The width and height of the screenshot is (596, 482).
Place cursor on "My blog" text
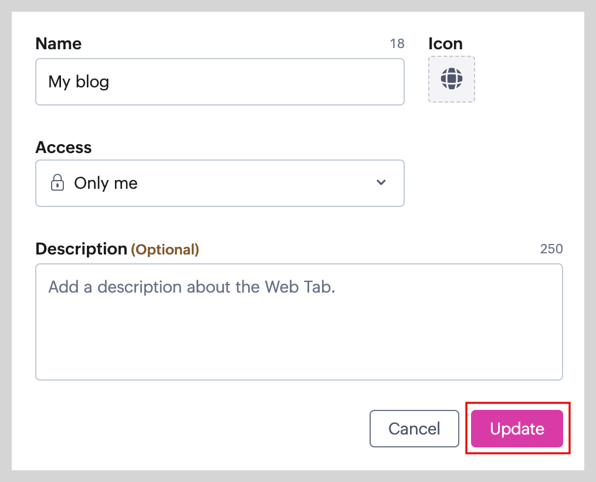coord(79,82)
